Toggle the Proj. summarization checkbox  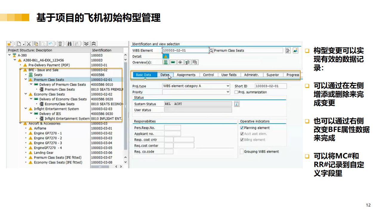236,92
